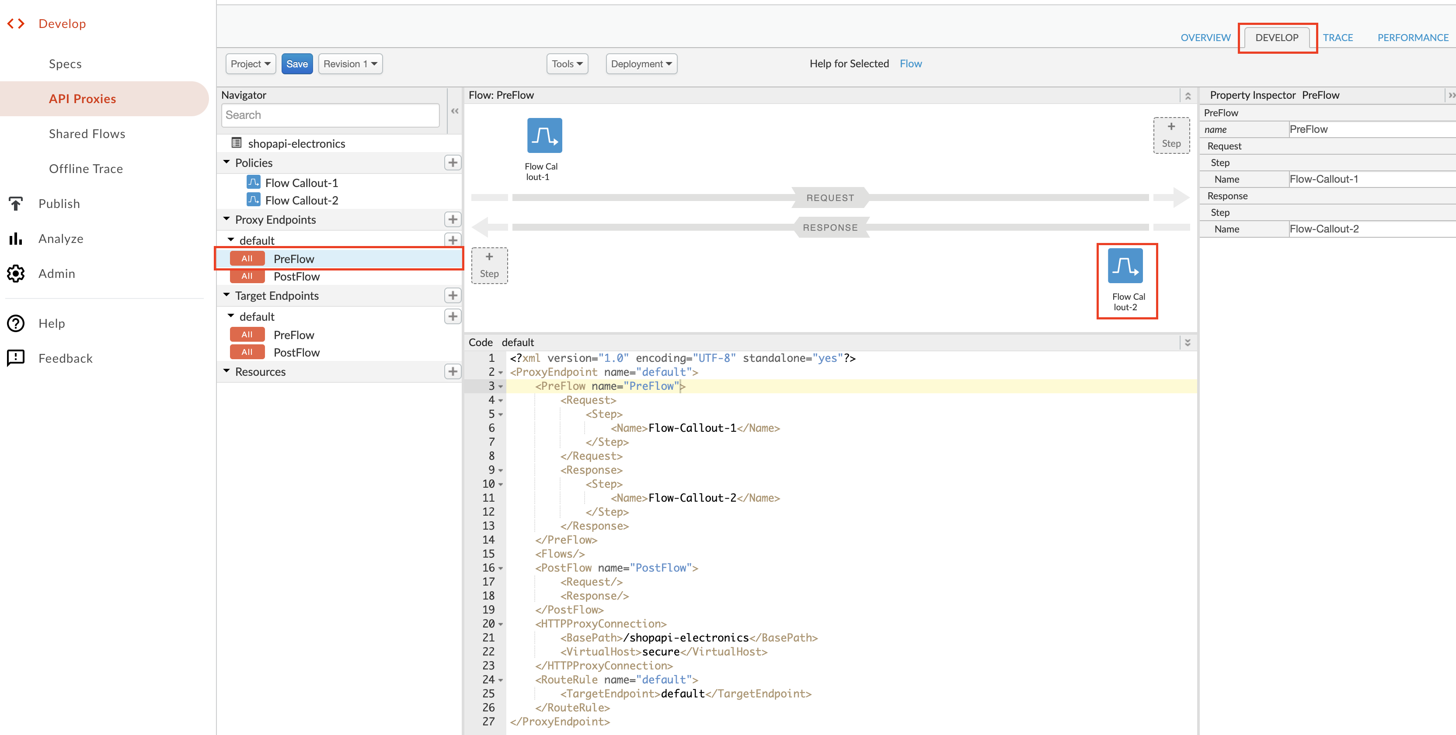Edit the PreFlow name property field

pyautogui.click(x=1372, y=129)
